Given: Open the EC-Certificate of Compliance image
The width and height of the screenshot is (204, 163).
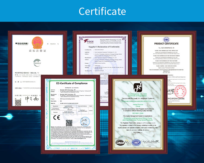Looking at the screenshot, I should [70, 114].
